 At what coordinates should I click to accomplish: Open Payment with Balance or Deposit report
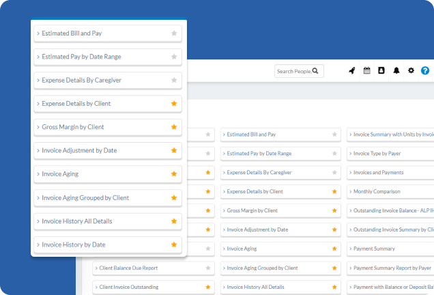(394, 287)
